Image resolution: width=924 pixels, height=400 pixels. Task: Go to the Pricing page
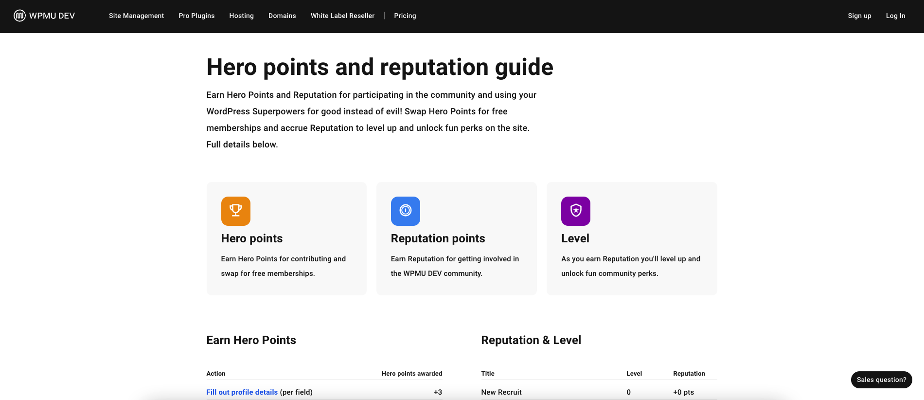(x=405, y=16)
